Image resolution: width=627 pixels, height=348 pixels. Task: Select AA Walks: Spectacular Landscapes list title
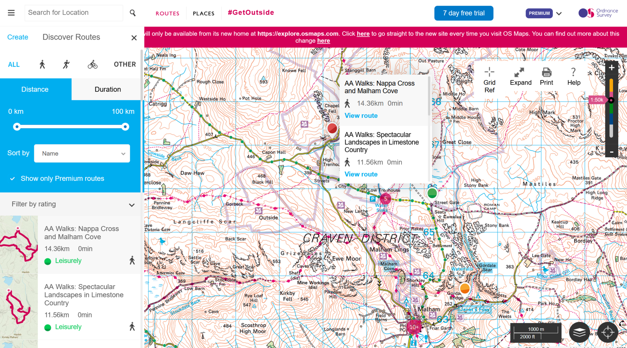click(x=84, y=295)
